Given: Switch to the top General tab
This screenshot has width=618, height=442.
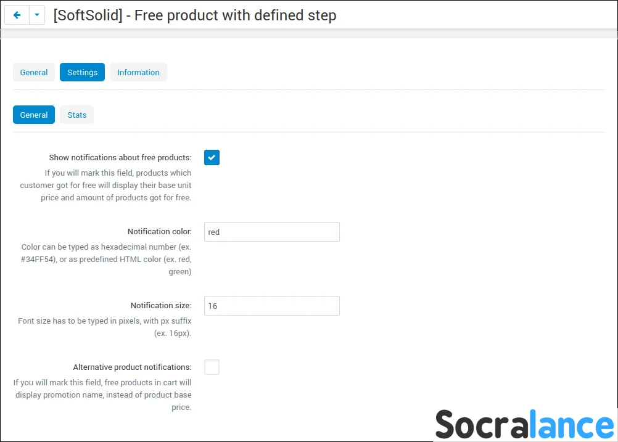Looking at the screenshot, I should pyautogui.click(x=34, y=73).
